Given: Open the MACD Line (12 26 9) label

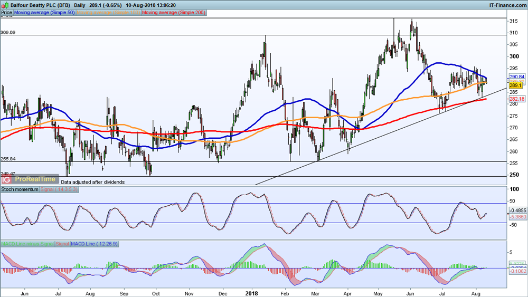Looking at the screenshot, I should point(95,244).
